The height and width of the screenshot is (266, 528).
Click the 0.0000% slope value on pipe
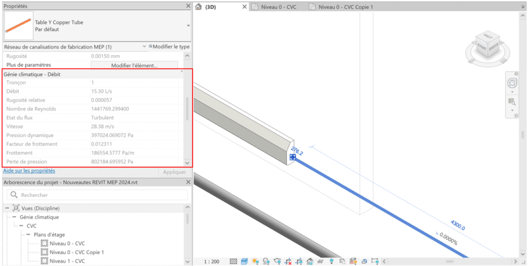[448, 238]
